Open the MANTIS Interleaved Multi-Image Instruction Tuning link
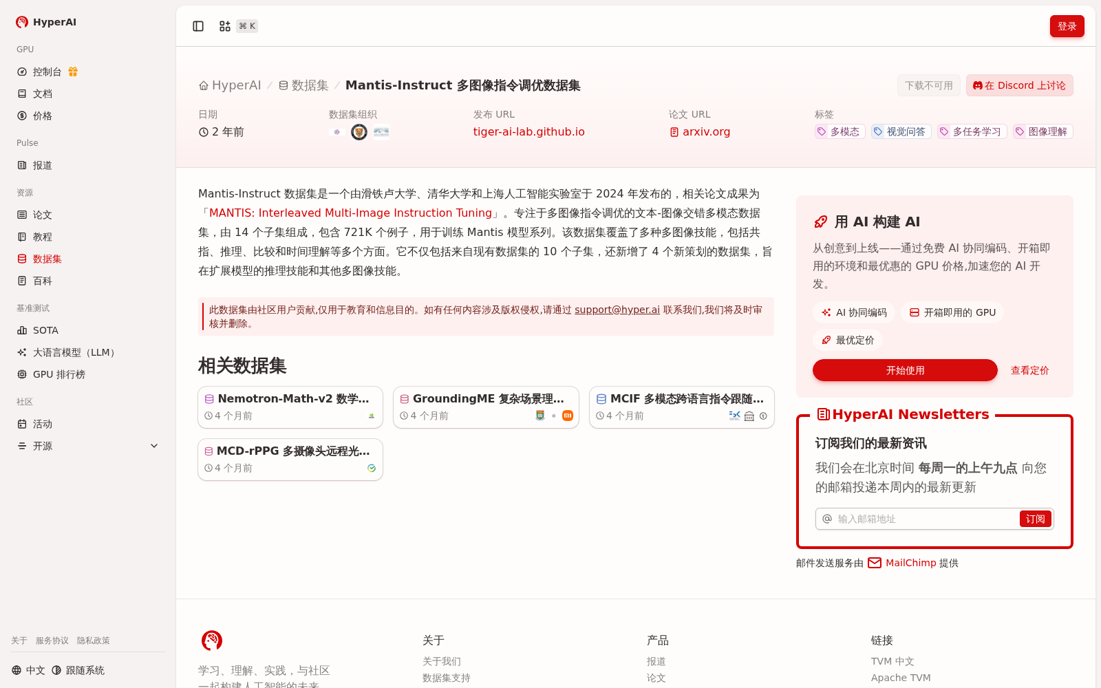 [x=350, y=213]
